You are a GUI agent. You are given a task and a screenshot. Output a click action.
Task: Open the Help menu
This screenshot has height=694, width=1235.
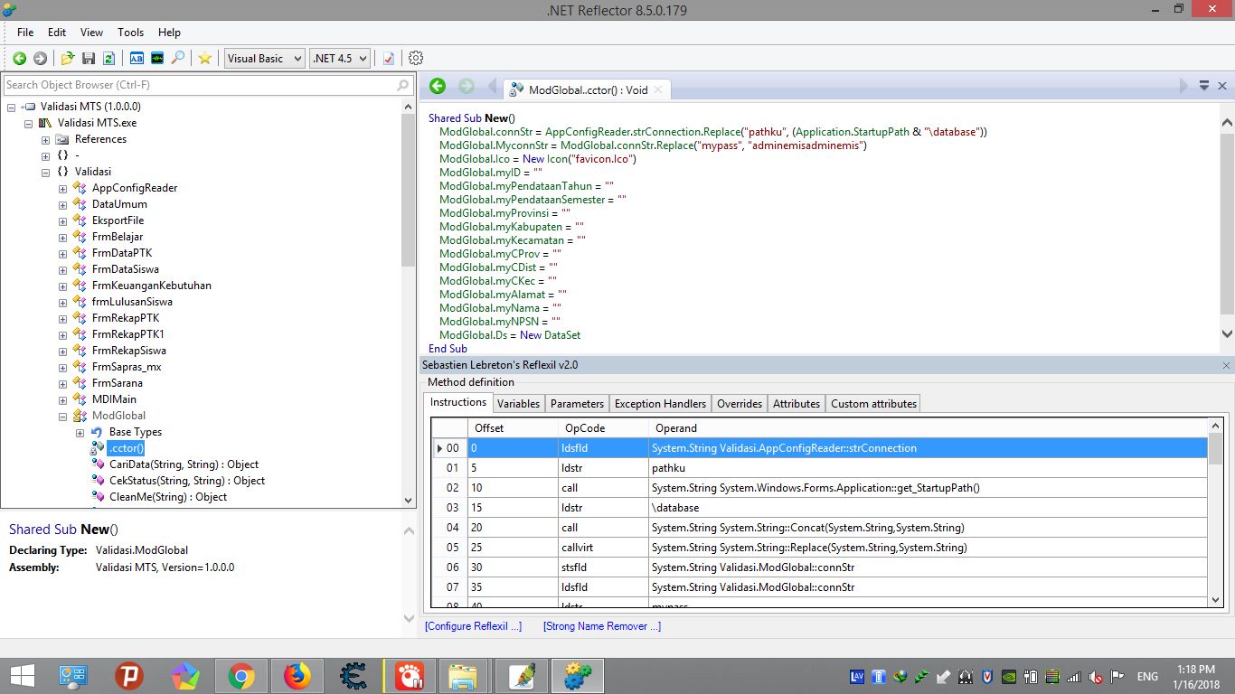(169, 32)
